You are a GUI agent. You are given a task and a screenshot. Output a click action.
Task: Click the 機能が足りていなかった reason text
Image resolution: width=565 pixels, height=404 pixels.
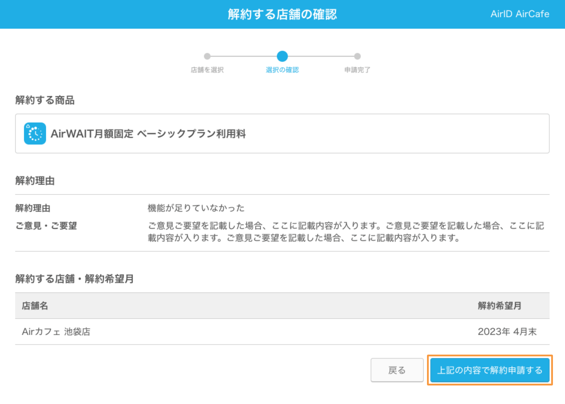click(196, 208)
